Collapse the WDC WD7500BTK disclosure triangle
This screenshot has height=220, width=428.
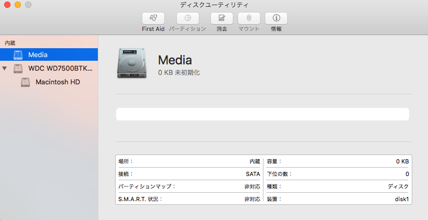click(5, 69)
